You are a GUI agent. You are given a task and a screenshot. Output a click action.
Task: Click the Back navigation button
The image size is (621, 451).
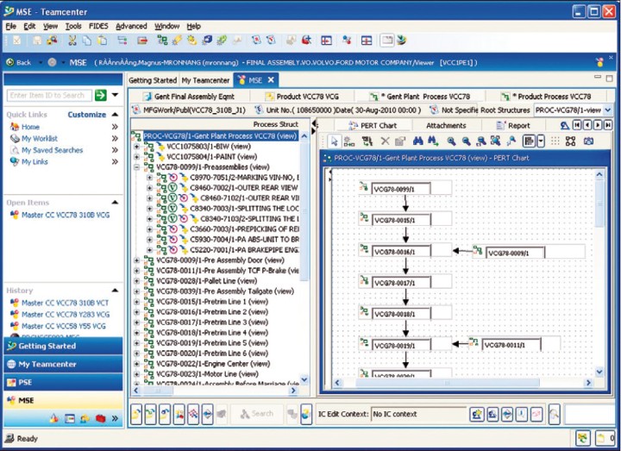click(19, 62)
